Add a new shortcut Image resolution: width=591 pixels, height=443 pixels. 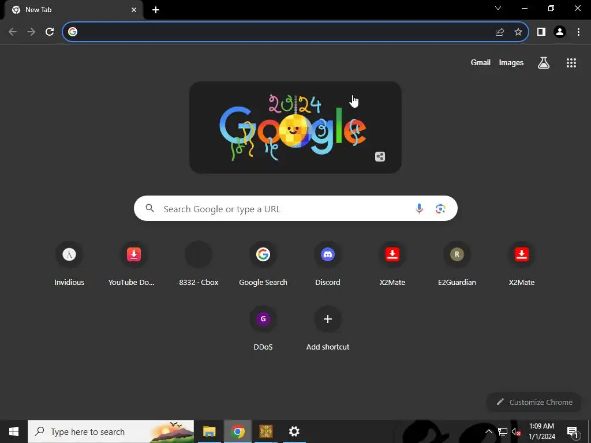coord(328,328)
